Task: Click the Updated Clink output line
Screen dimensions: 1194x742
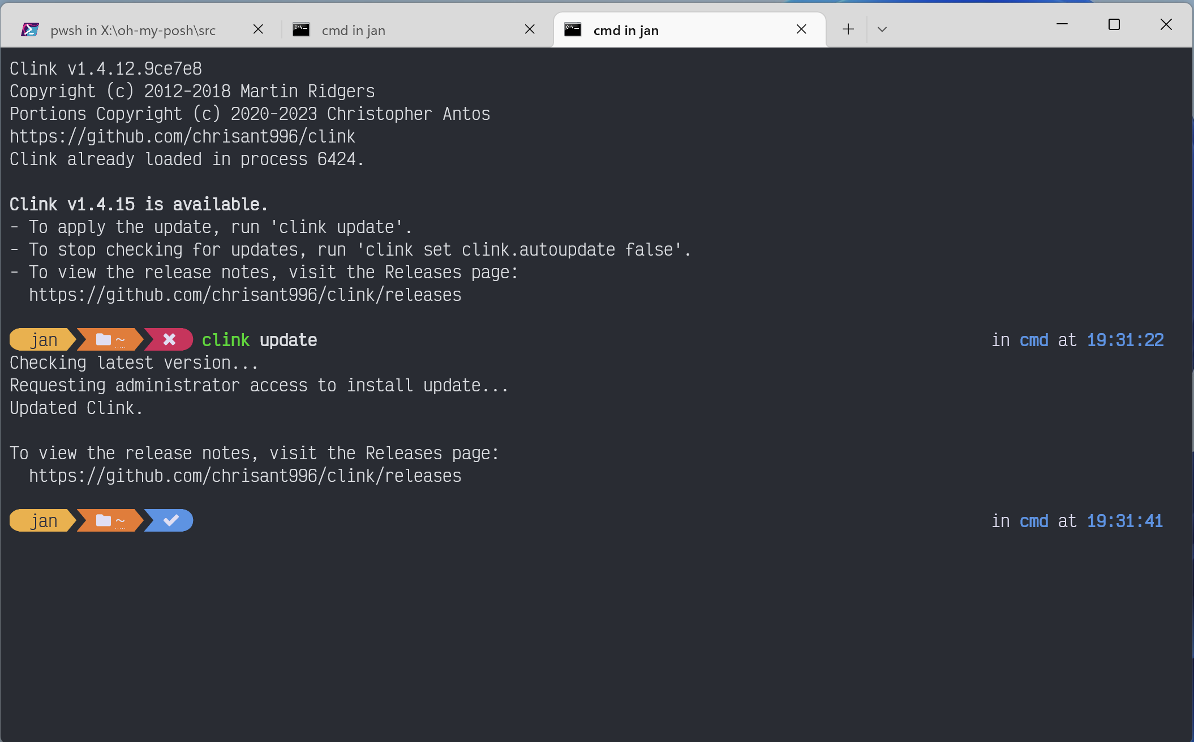Action: pyautogui.click(x=75, y=408)
